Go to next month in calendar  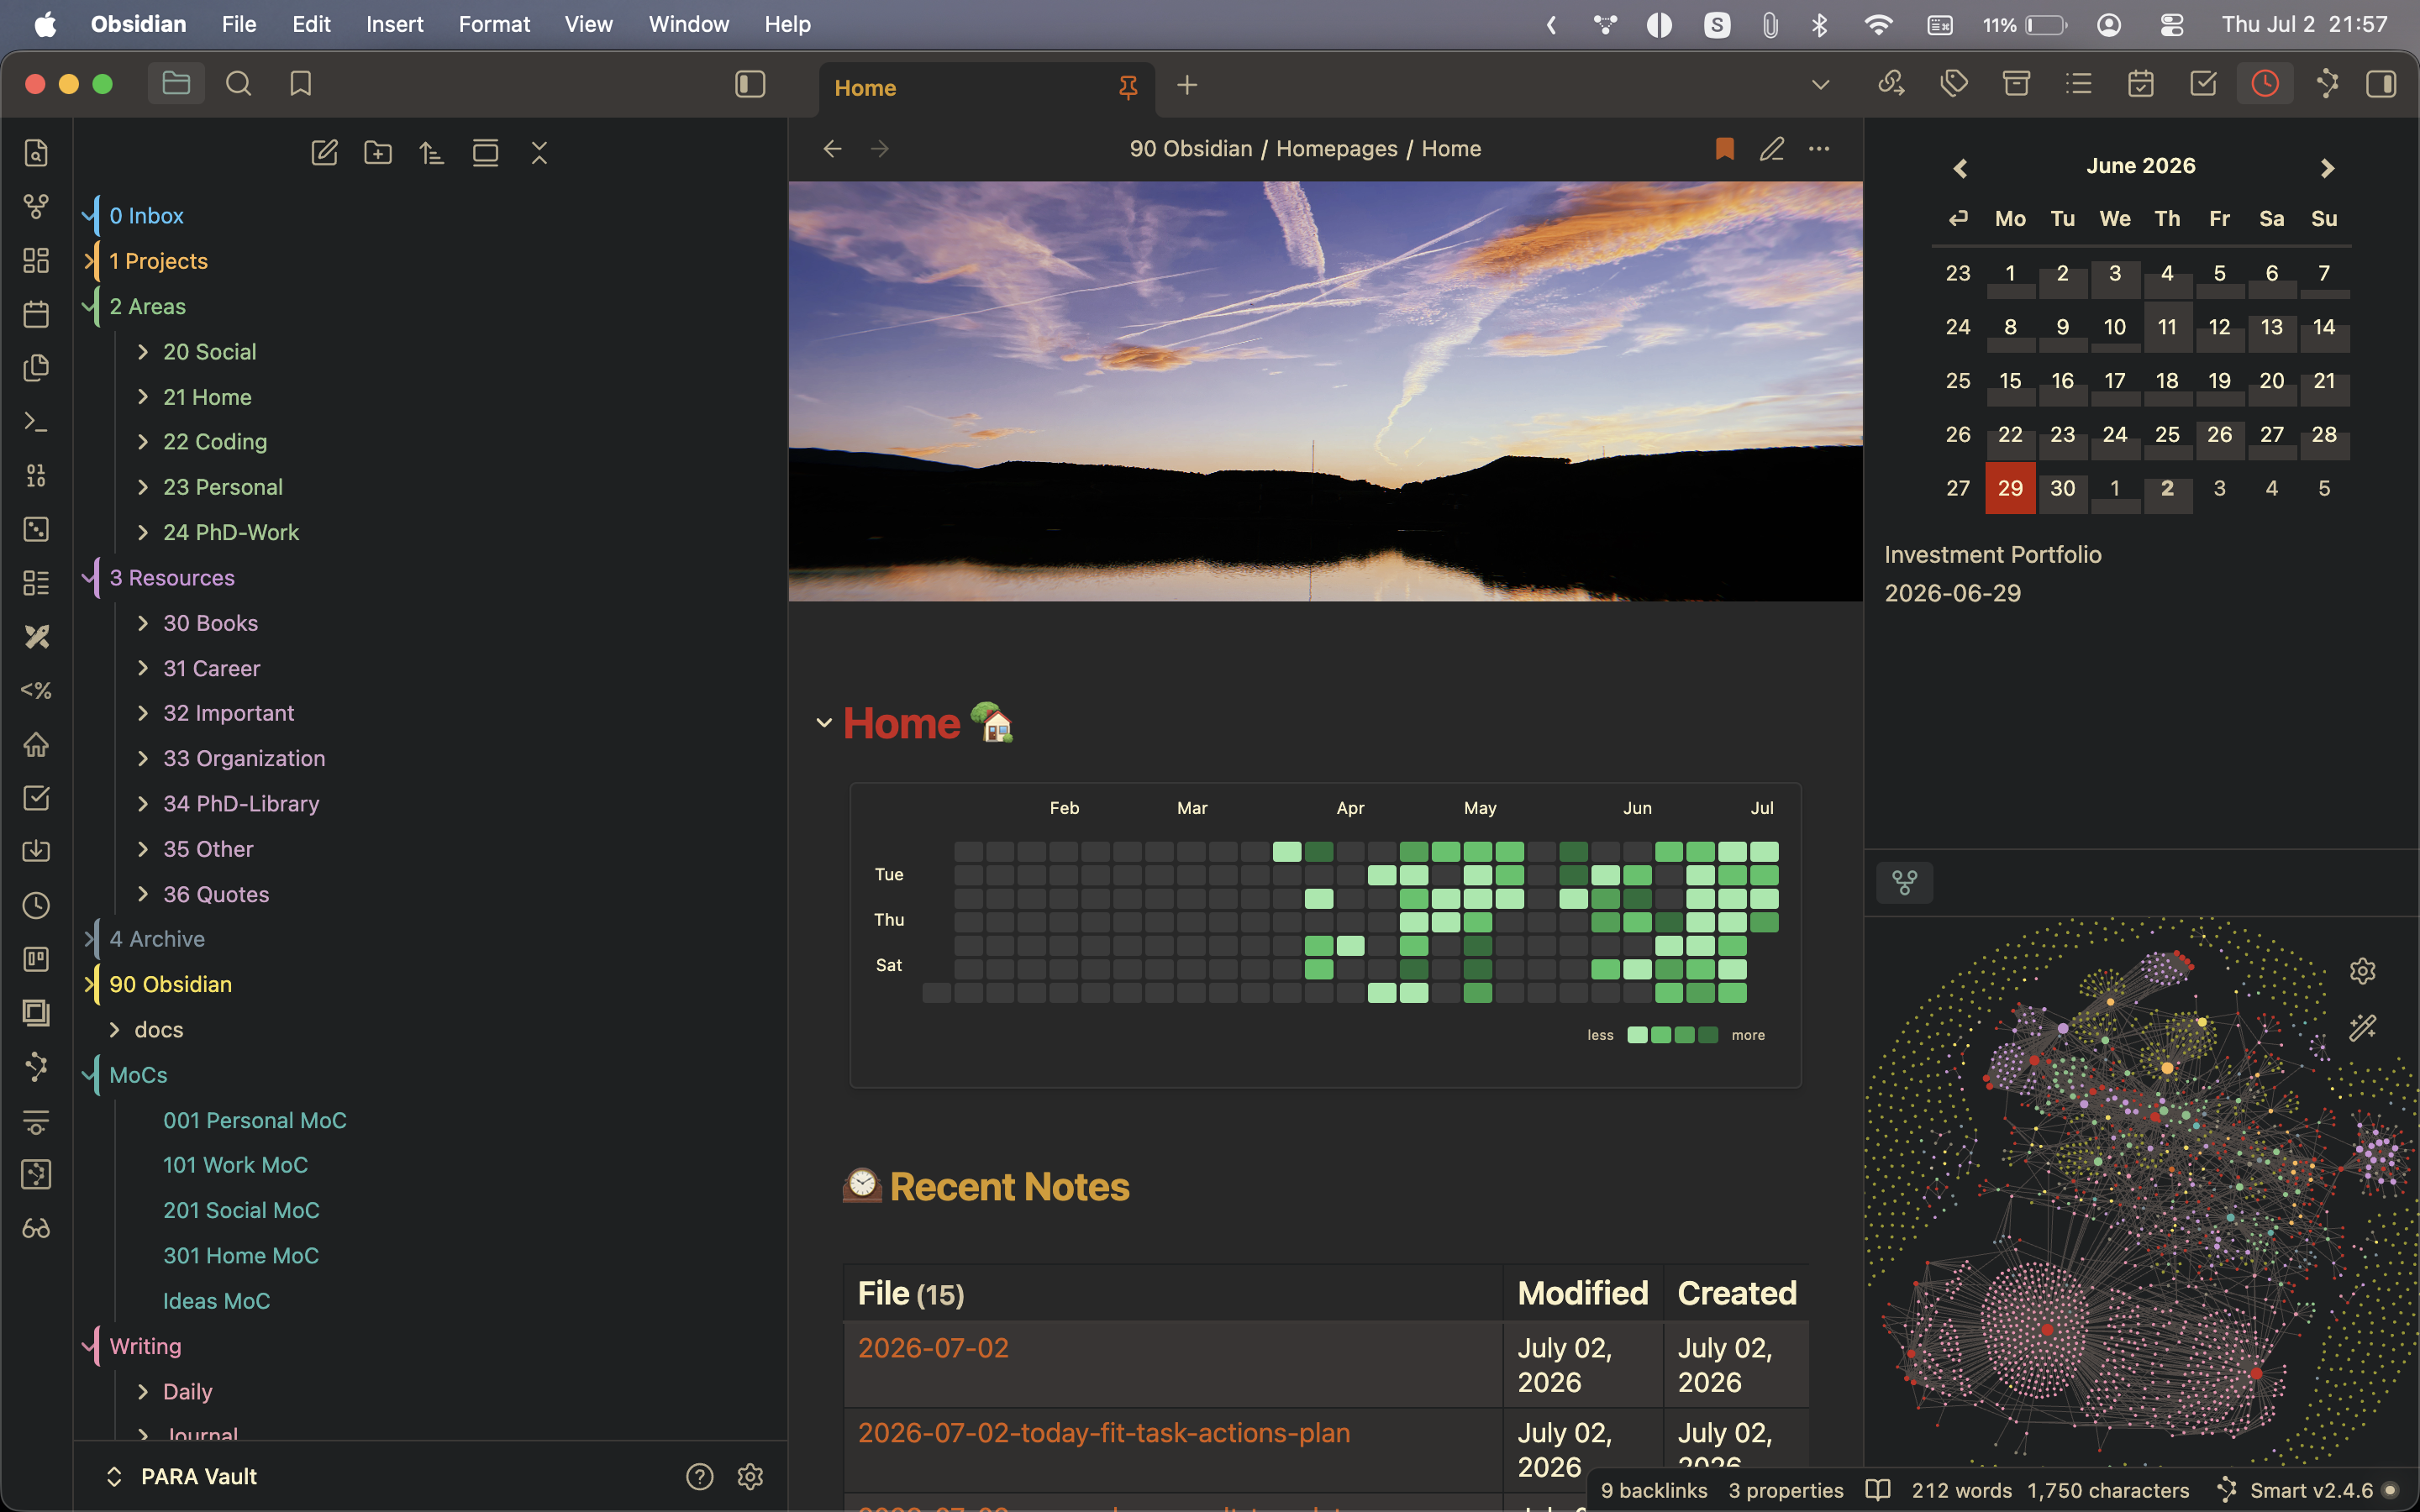[2327, 168]
